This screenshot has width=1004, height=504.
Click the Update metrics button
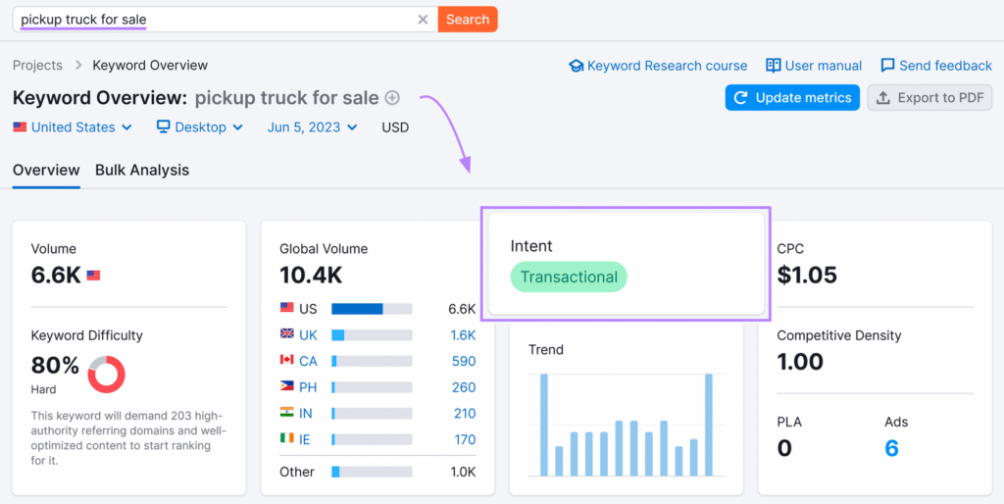792,98
